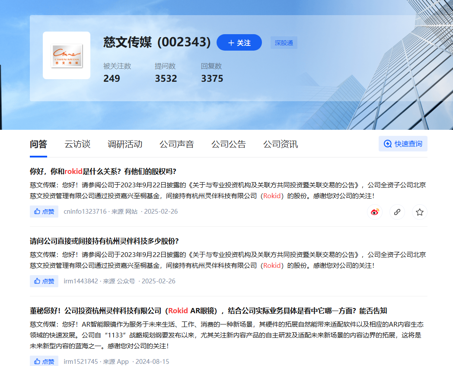Screen dimensions: 453x366
Task: Favorite the rokid 关系 question with the star
Action: [420, 212]
